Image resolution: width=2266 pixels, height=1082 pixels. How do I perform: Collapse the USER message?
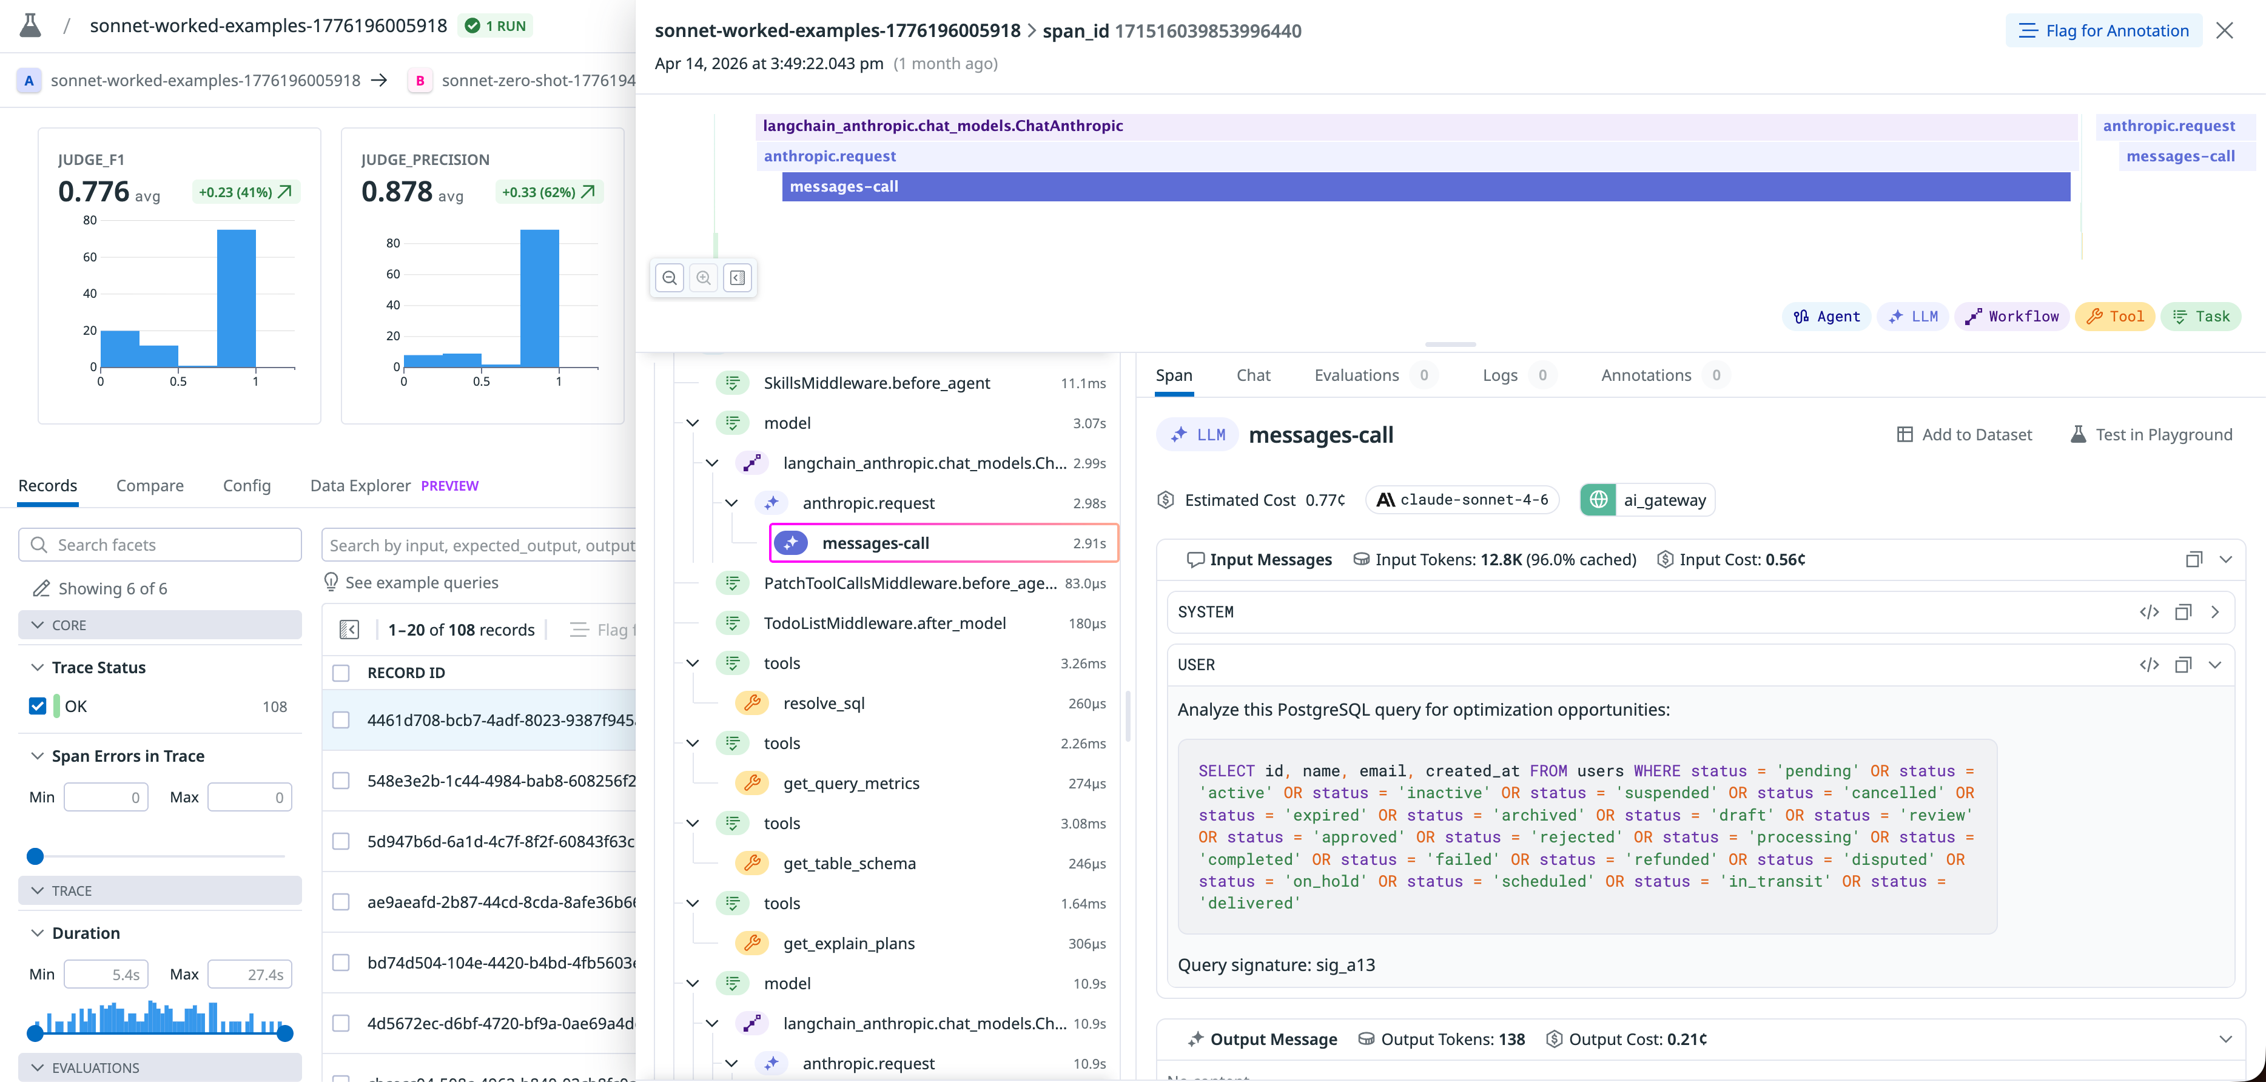pyautogui.click(x=2216, y=665)
